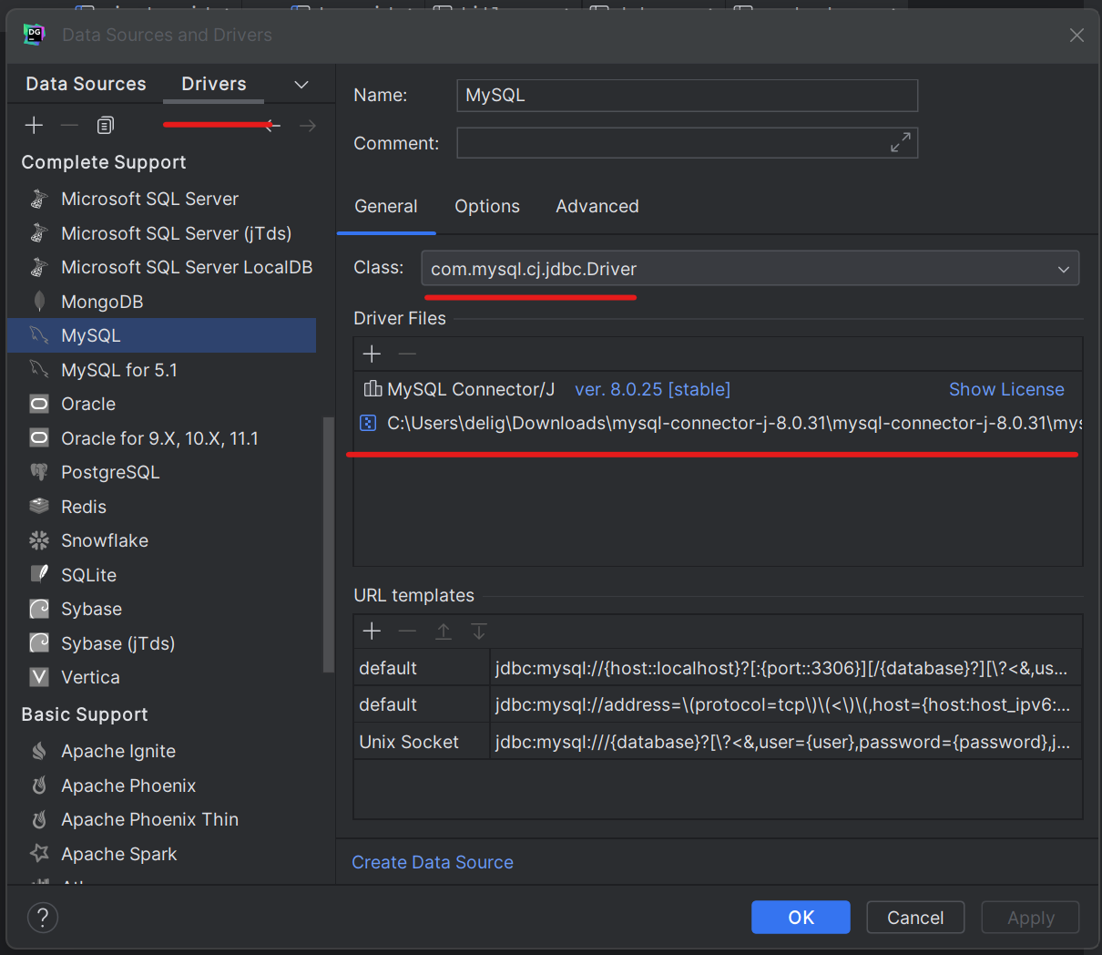Open the Advanced tab
This screenshot has height=955, width=1102.
point(597,206)
